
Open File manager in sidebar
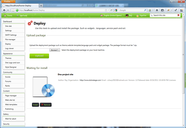click(x=13, y=39)
